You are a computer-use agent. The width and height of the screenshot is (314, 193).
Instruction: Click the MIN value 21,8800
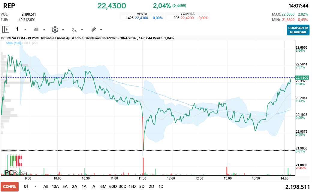288,20
